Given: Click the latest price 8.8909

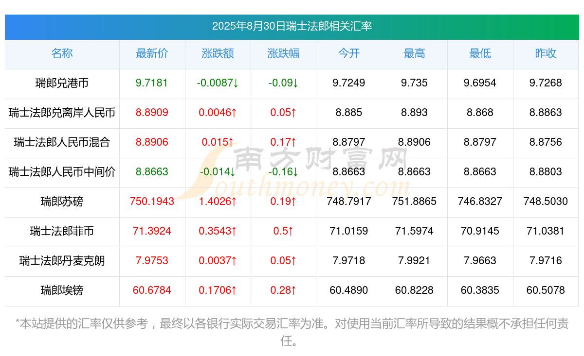Looking at the screenshot, I should click(x=152, y=113).
